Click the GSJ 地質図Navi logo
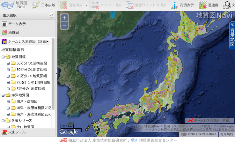235x143 pixels. click(x=14, y=5)
